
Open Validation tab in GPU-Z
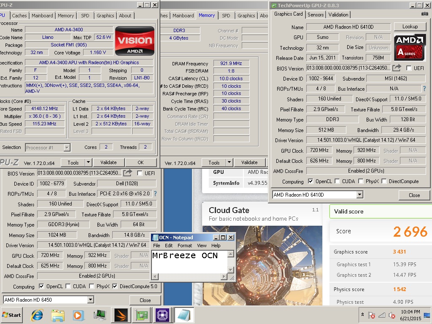tap(338, 15)
